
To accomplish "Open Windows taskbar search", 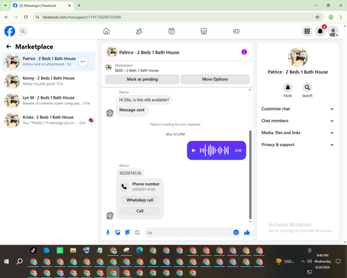I will (x=19, y=261).
